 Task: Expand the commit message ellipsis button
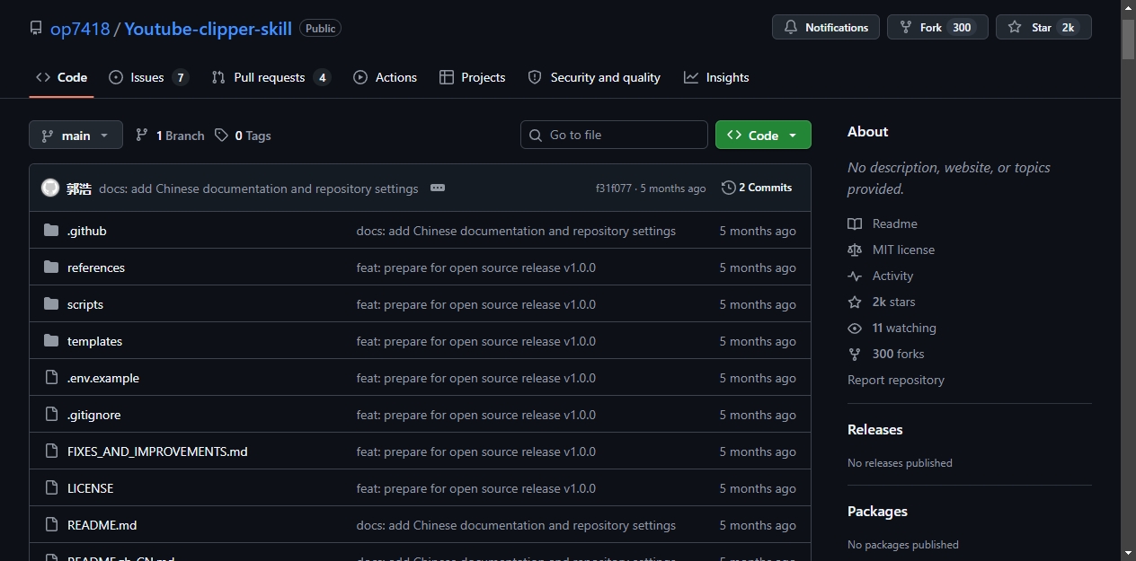438,188
